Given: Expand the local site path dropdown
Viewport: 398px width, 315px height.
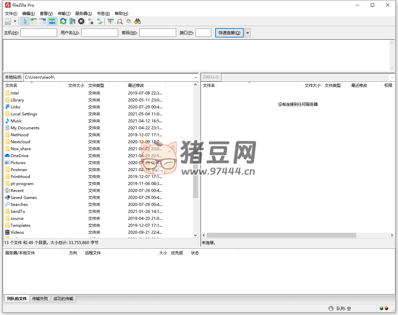Looking at the screenshot, I should point(196,77).
